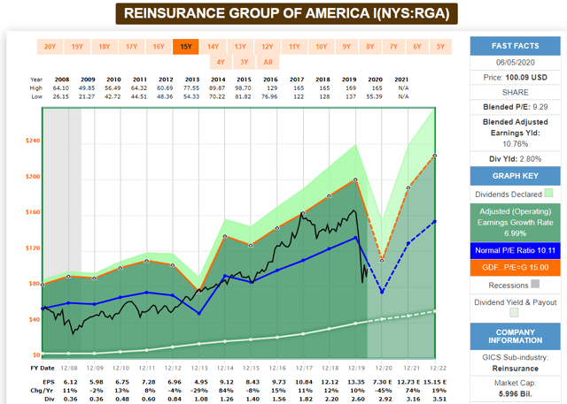
Task: Click the Recessions legend label
Action: click(508, 286)
